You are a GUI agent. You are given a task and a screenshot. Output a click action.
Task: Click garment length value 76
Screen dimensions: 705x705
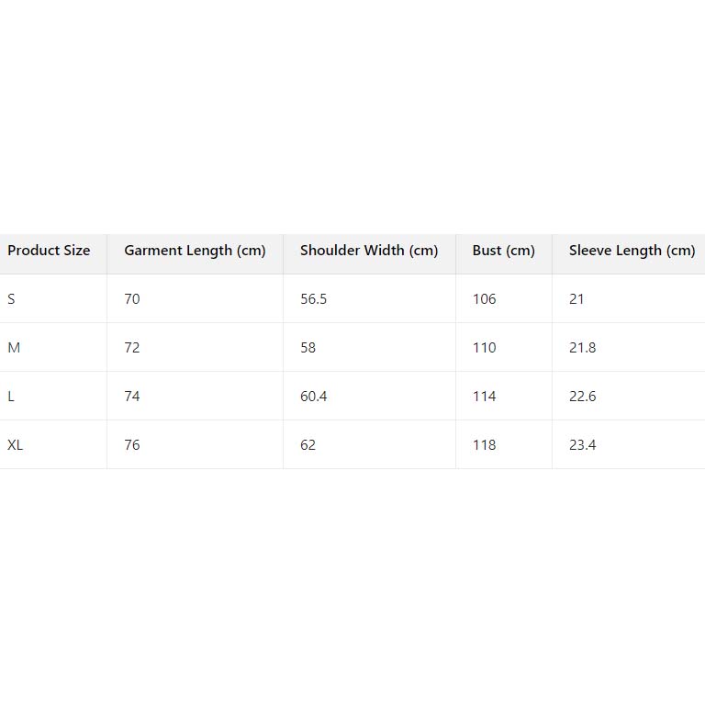tap(132, 445)
